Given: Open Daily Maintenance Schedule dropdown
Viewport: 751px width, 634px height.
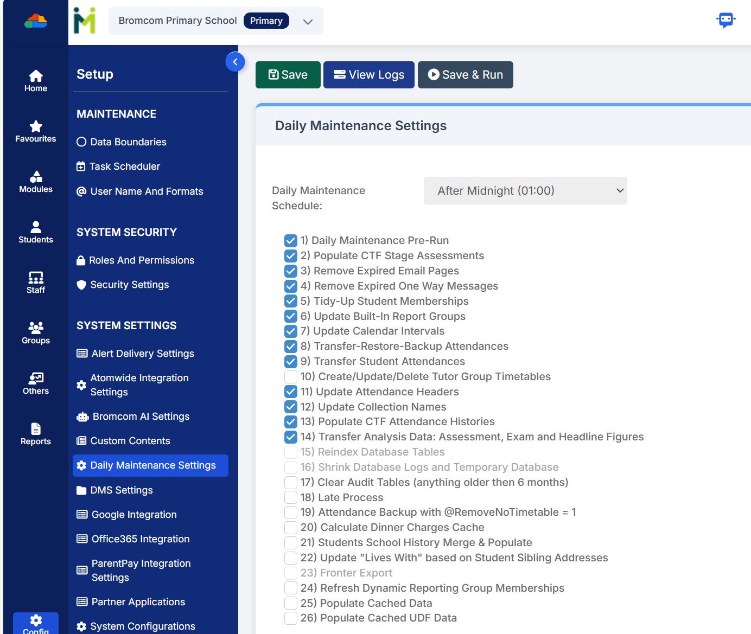Looking at the screenshot, I should coord(525,191).
